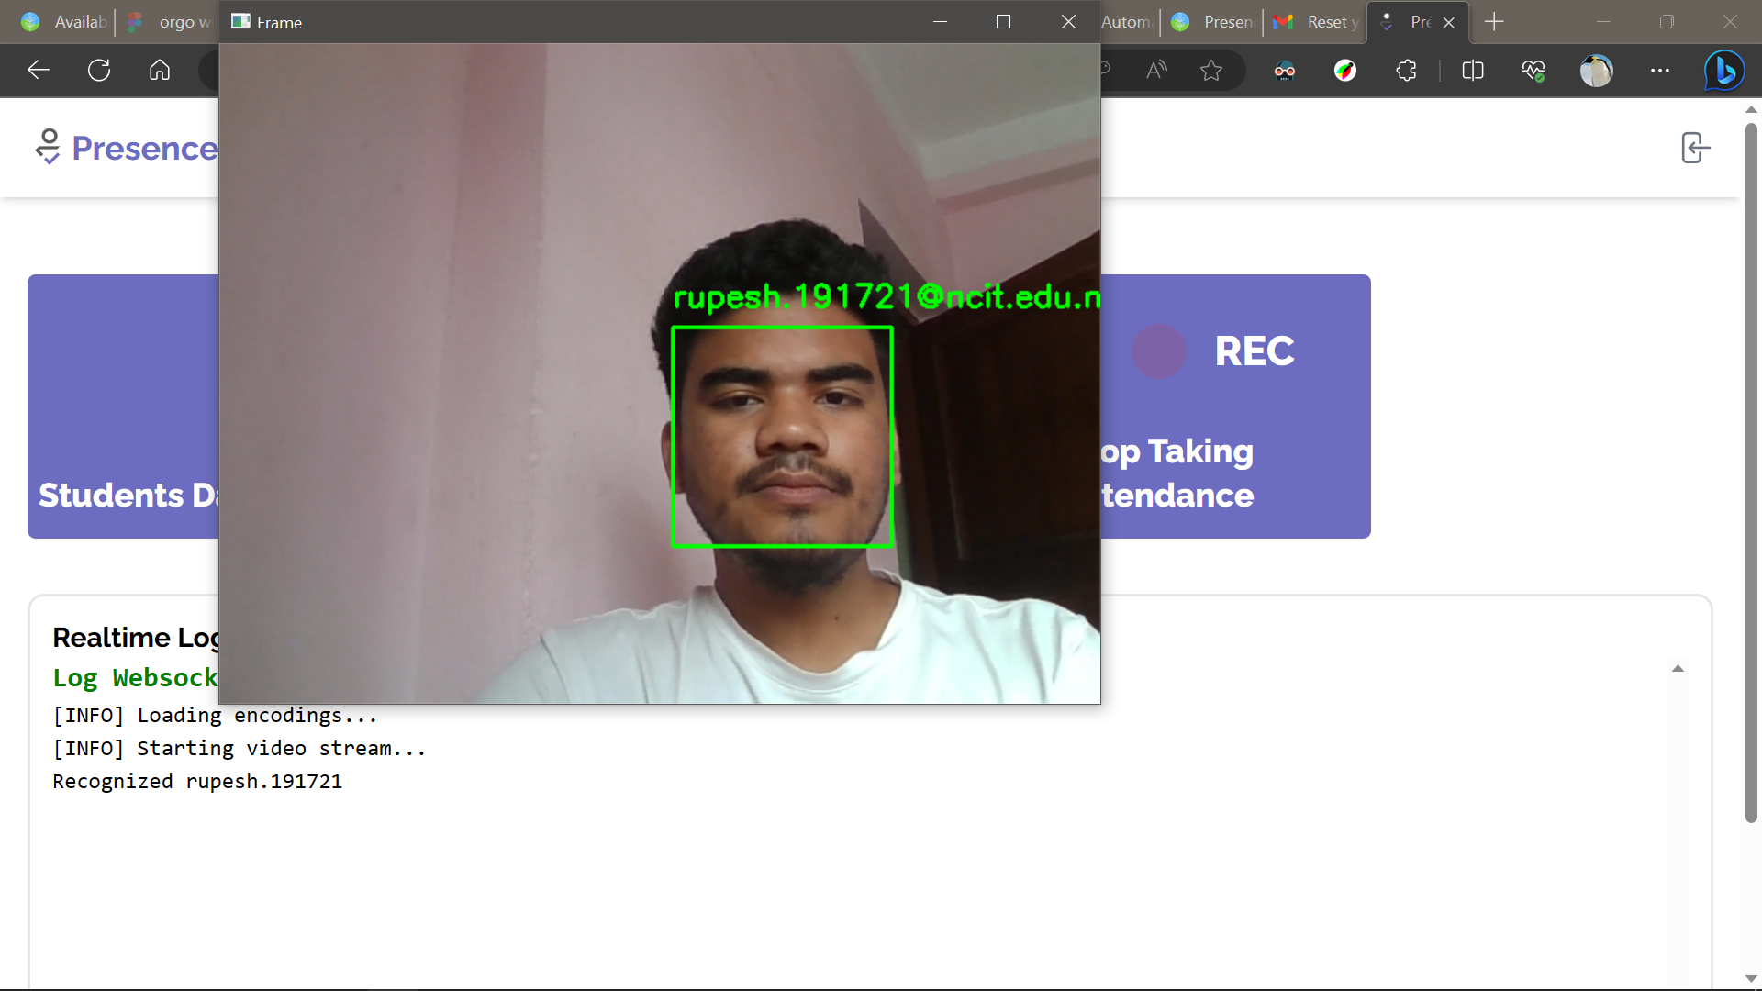Reload the page with the refresh icon
This screenshot has height=991, width=1762.
[99, 71]
